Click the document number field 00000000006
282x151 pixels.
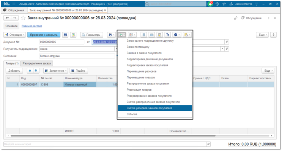click(61, 42)
